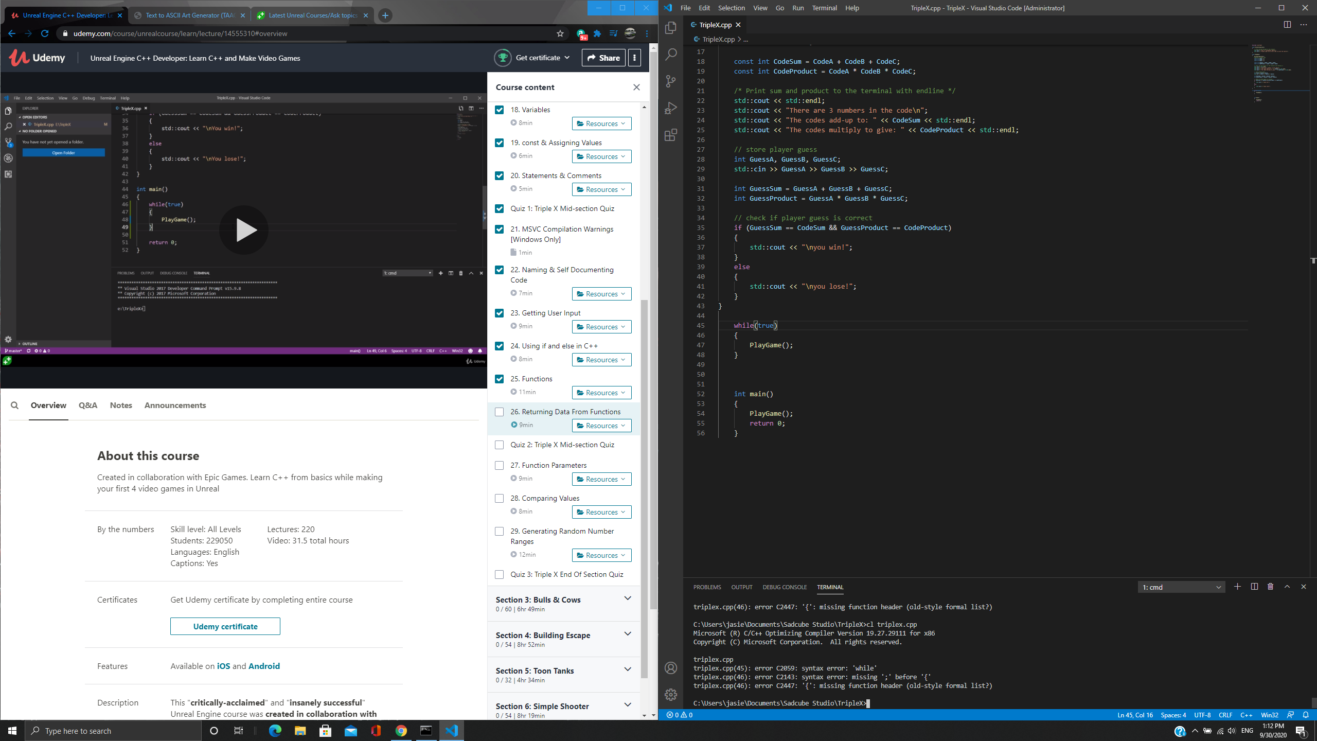Check the Returning Data From Functions lecture
Viewport: 1317px width, 741px height.
[x=499, y=412]
